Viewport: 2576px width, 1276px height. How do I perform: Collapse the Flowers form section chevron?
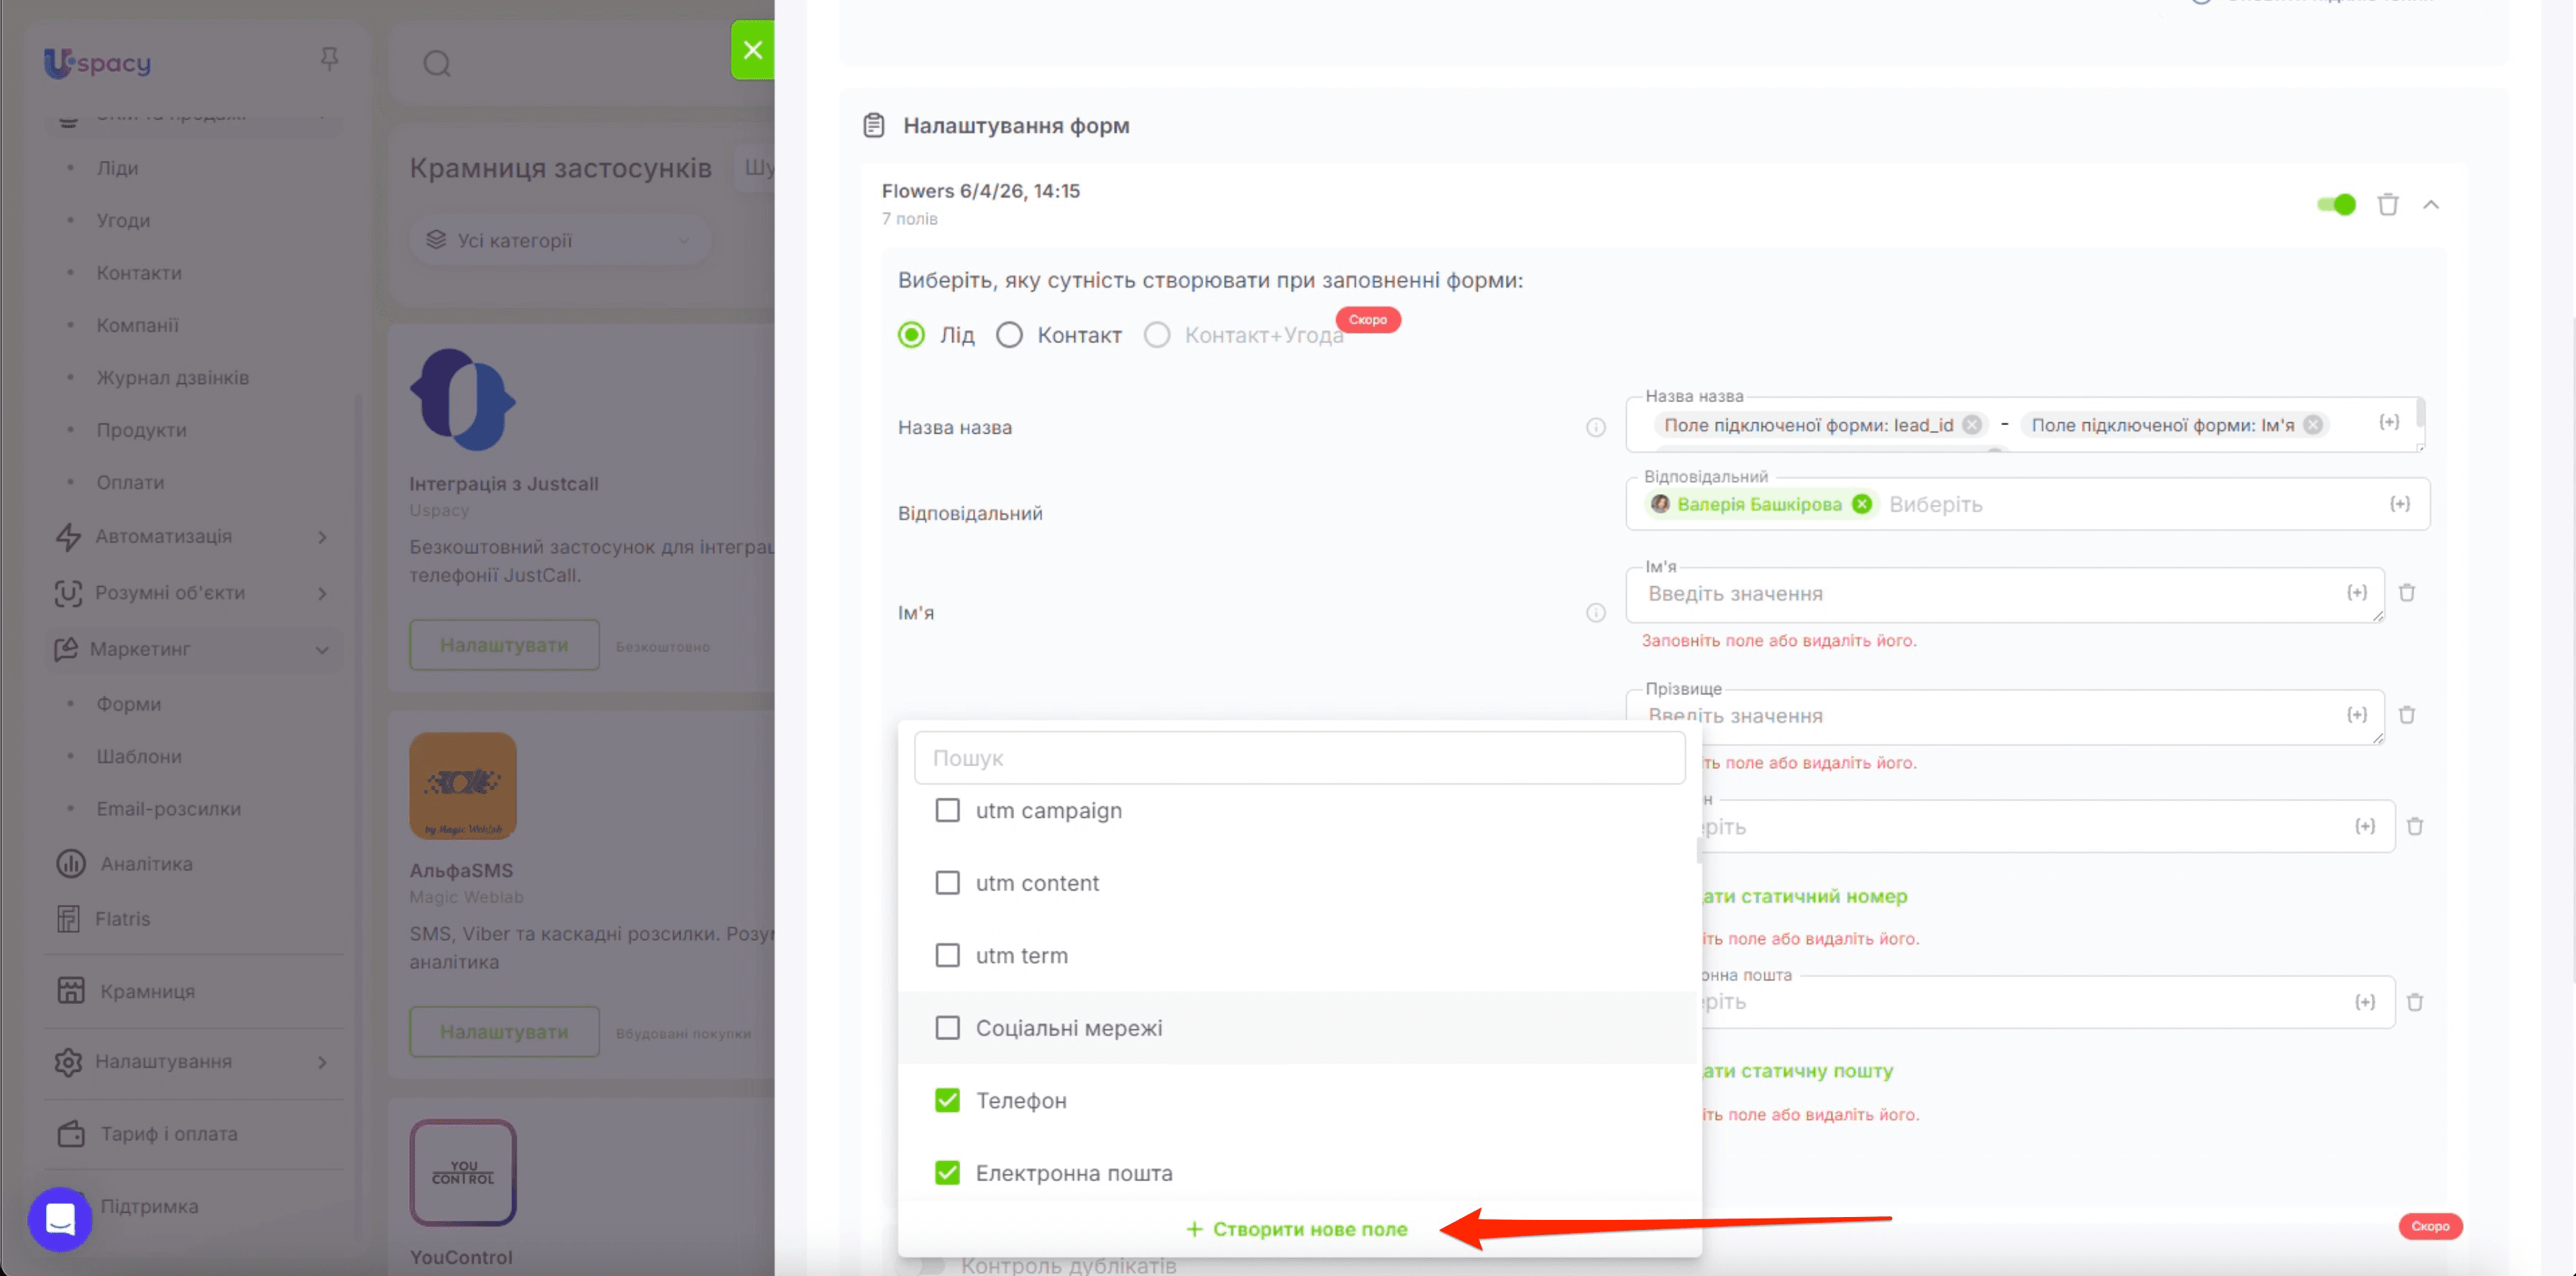point(2431,205)
